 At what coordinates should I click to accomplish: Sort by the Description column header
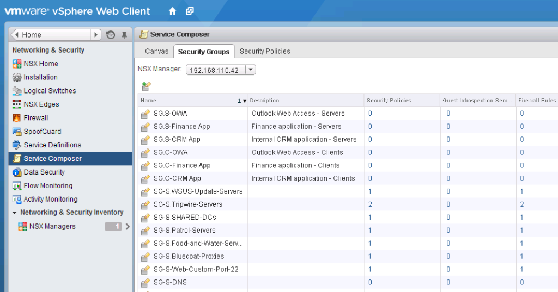(306, 100)
